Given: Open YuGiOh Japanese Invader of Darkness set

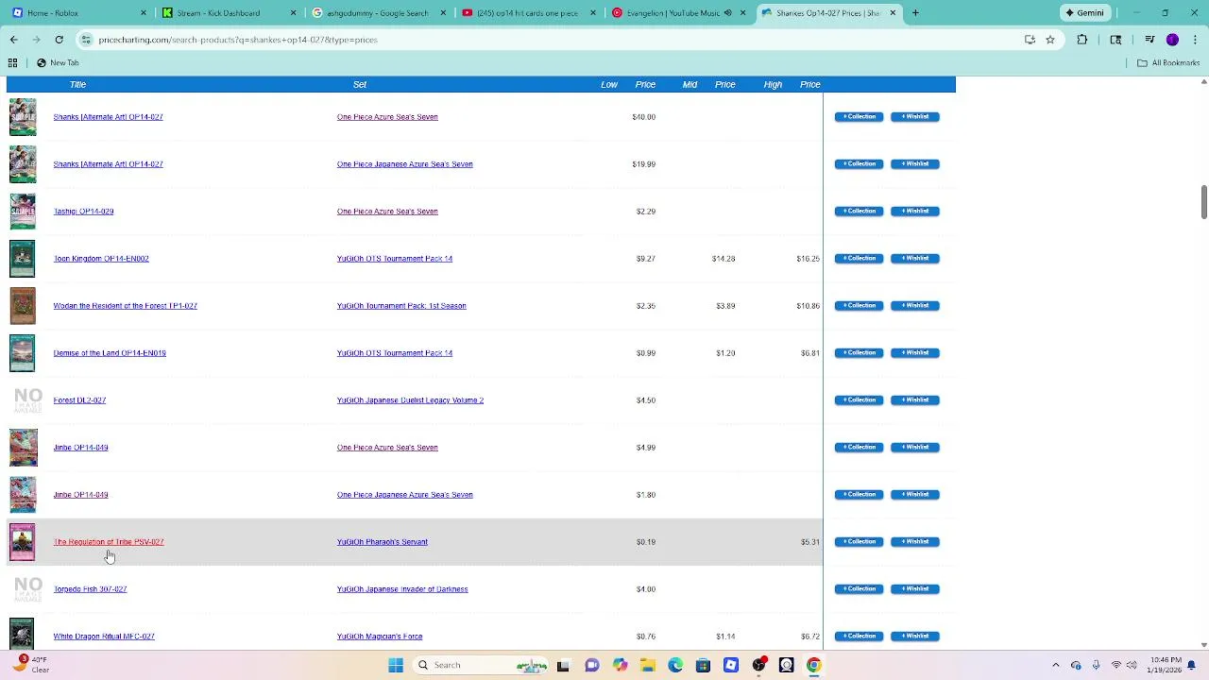Looking at the screenshot, I should point(402,589).
